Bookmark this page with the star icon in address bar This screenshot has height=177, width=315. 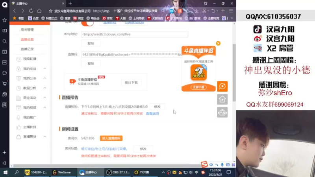coord(51,11)
